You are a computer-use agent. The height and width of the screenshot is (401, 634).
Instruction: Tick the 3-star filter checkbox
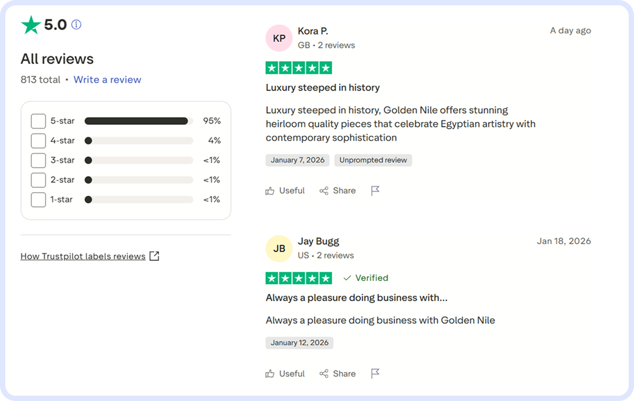click(x=39, y=160)
